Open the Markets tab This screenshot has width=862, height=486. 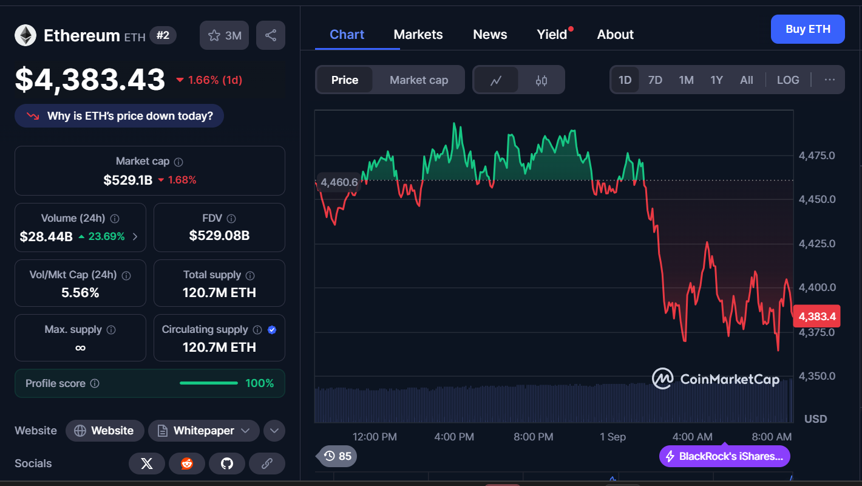418,35
